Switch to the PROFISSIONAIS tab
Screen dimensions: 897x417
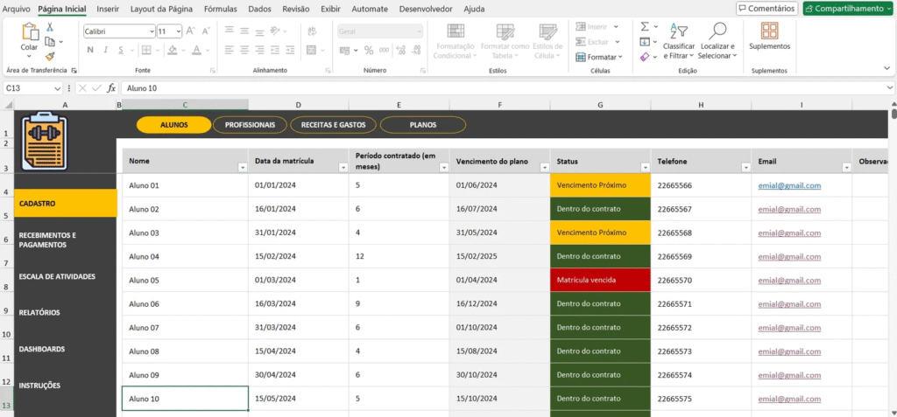[x=250, y=125]
